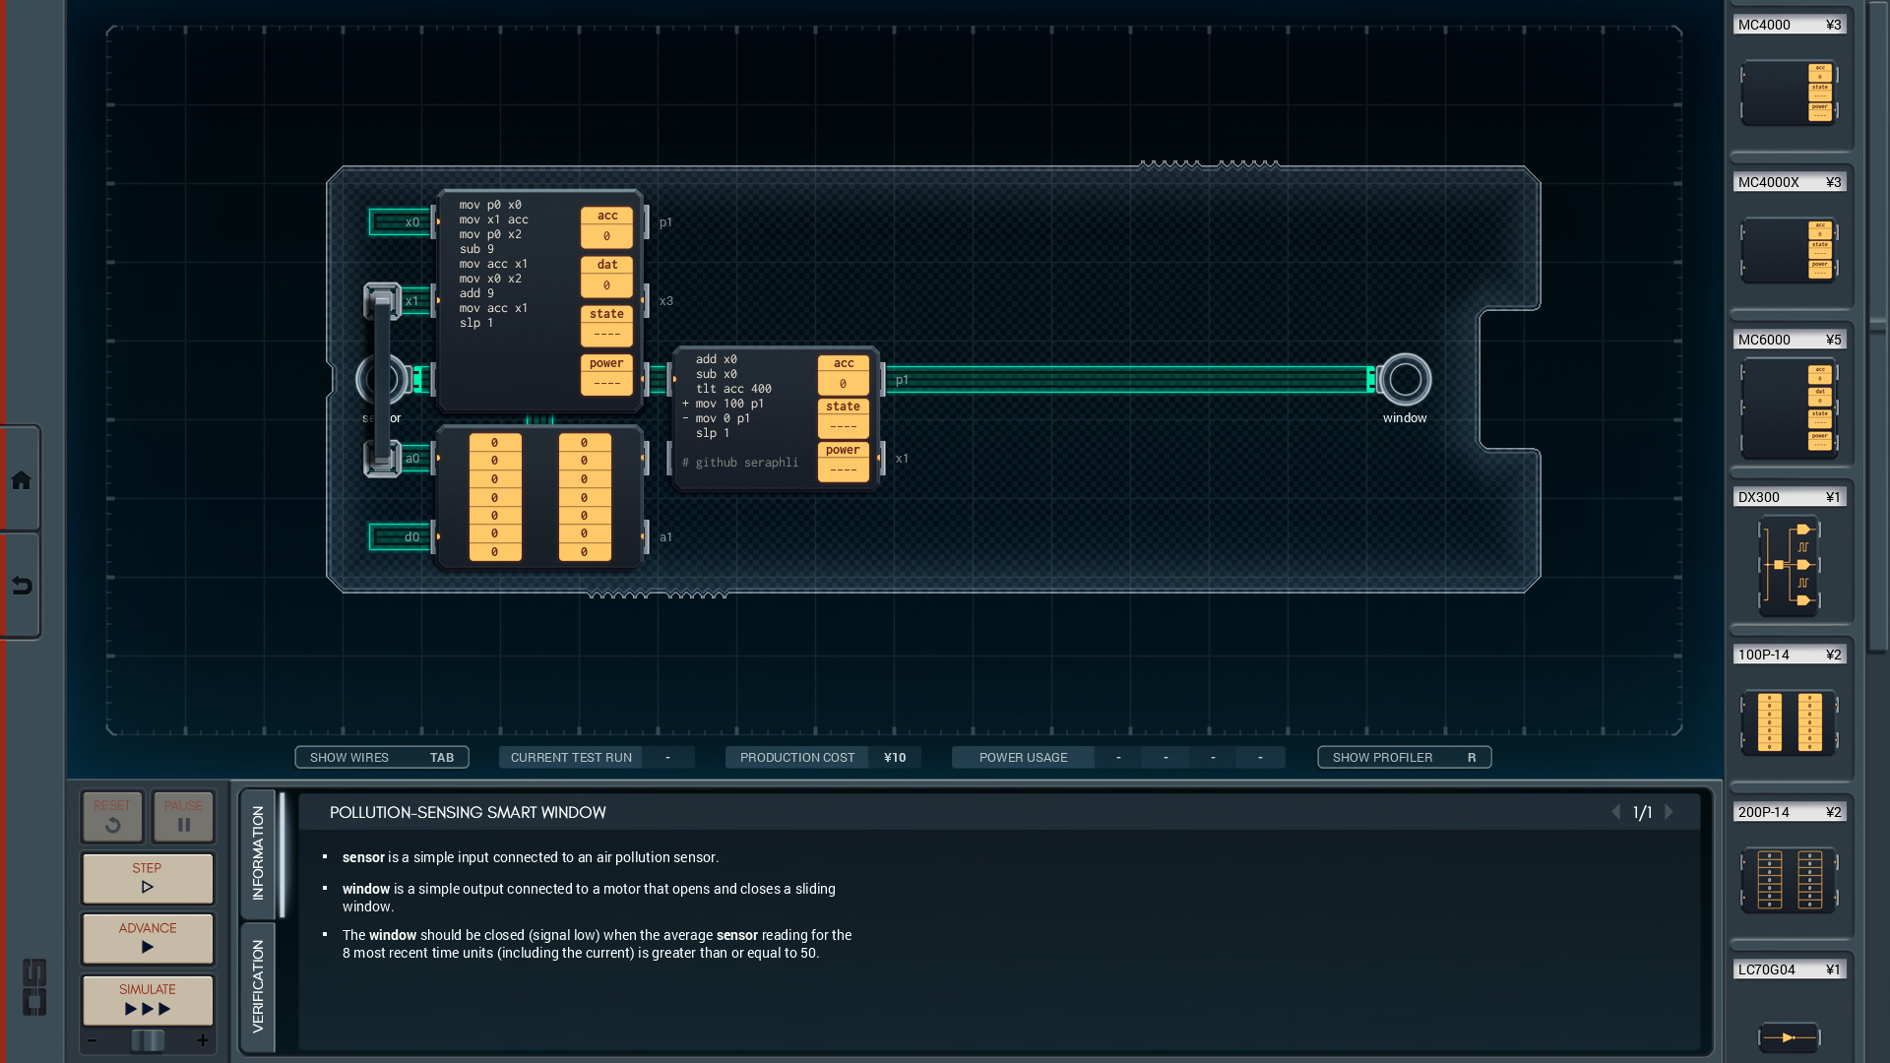The height and width of the screenshot is (1063, 1890).
Task: Select the MC4000 microcontroller part
Action: [x=1789, y=94]
